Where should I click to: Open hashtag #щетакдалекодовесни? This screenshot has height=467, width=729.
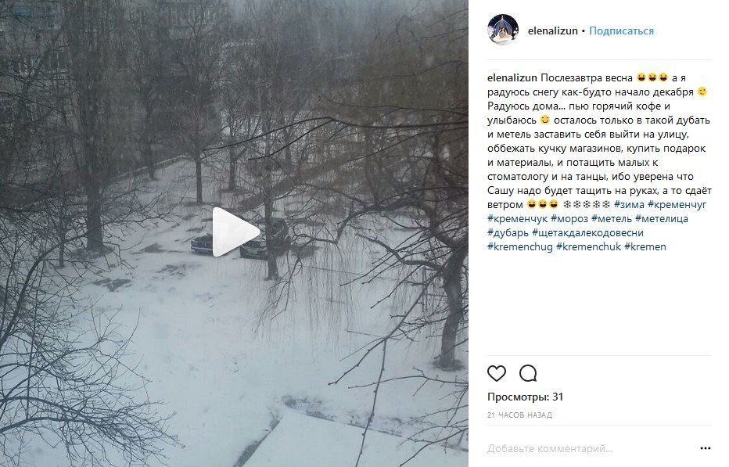(587, 232)
